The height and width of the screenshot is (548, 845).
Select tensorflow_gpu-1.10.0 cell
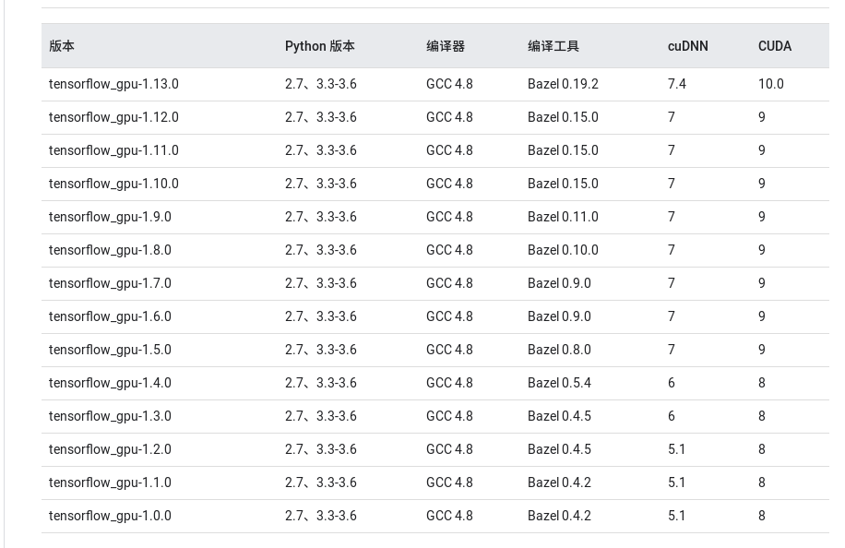[113, 184]
